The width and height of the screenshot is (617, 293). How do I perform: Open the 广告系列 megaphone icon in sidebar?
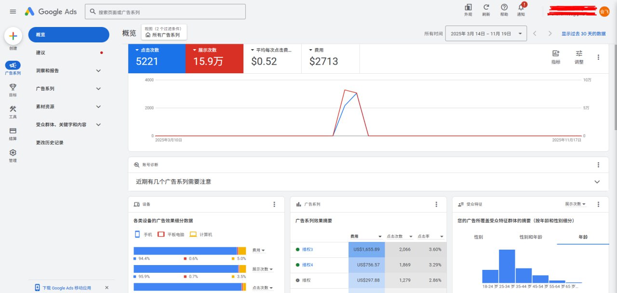(13, 66)
